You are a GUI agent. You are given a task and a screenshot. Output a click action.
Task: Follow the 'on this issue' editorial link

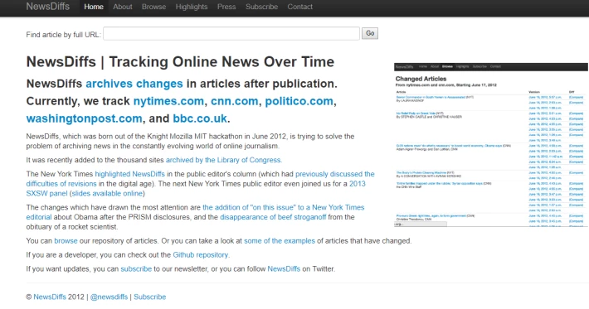coord(283,207)
